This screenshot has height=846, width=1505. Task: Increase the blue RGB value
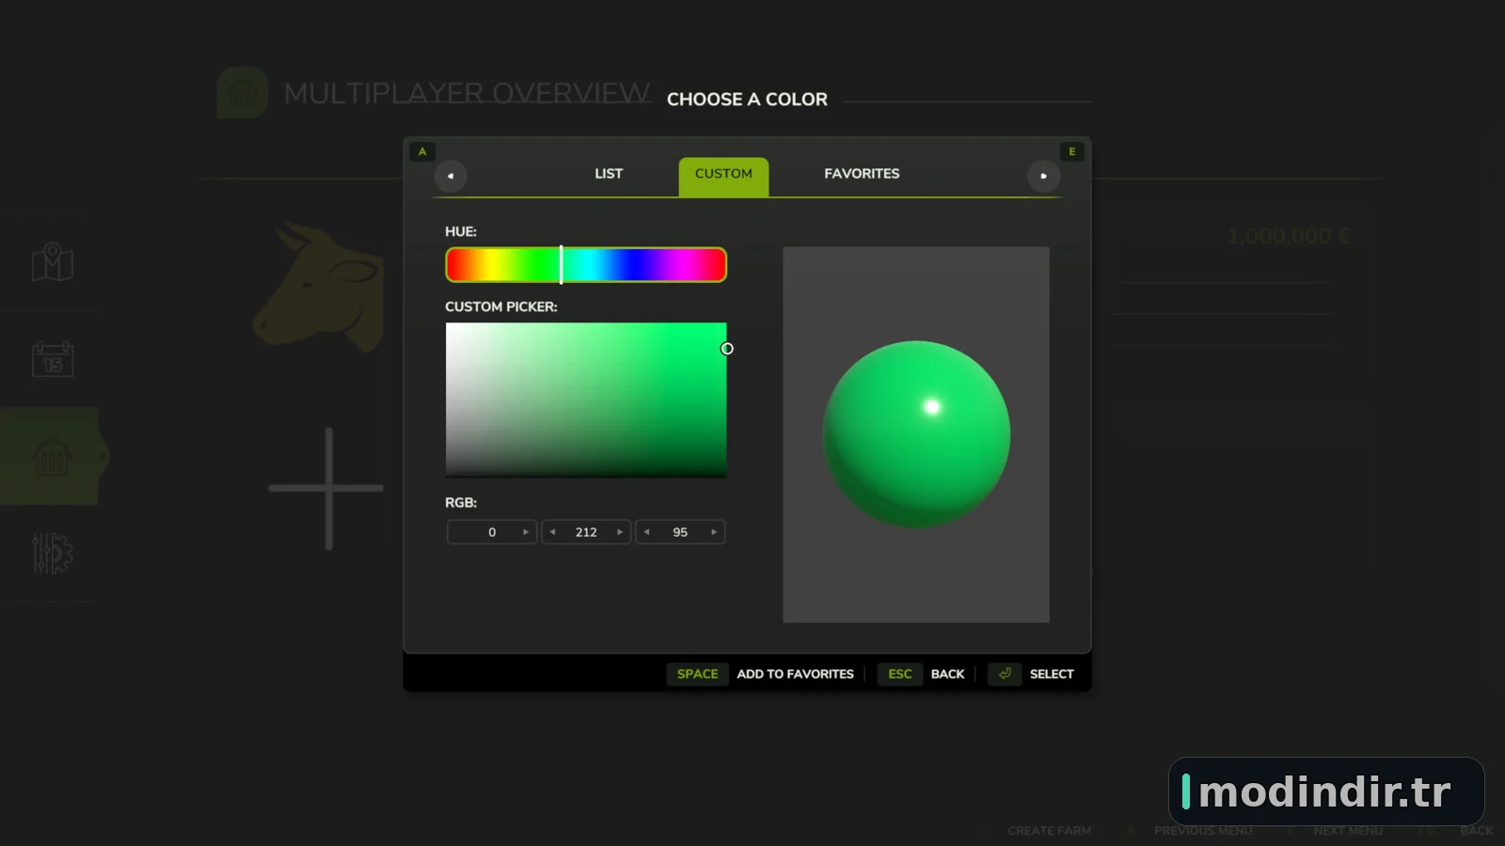[x=714, y=532]
